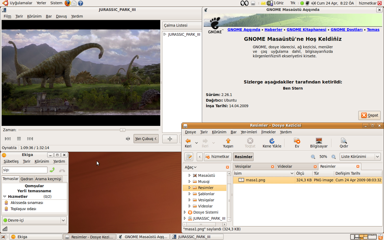
Task: Collapse the Hızmetler group in Ekiga
Action: [x=5, y=197]
